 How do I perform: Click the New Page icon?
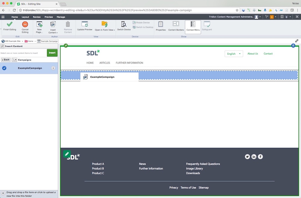pos(39,24)
